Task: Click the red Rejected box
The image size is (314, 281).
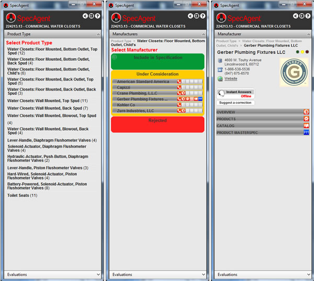Action: 158,125
